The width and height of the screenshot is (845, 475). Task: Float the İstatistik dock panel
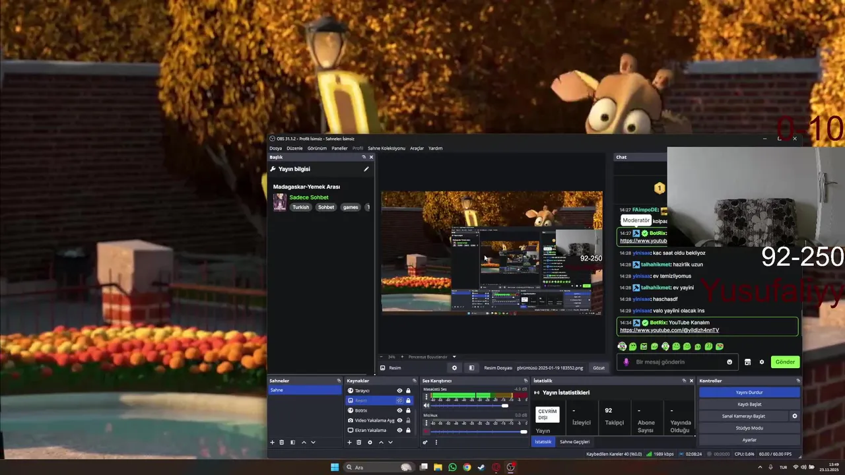(x=684, y=381)
